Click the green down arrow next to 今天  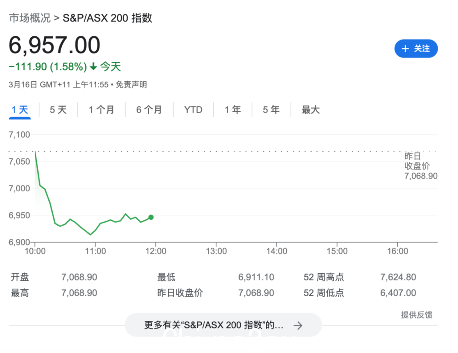93,67
